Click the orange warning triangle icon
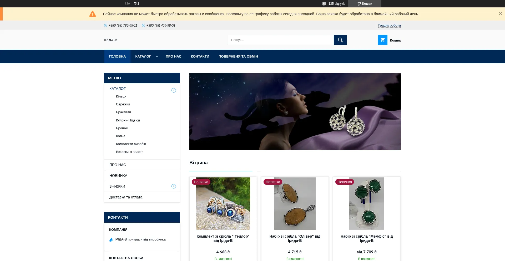The height and width of the screenshot is (261, 505). tap(93, 14)
